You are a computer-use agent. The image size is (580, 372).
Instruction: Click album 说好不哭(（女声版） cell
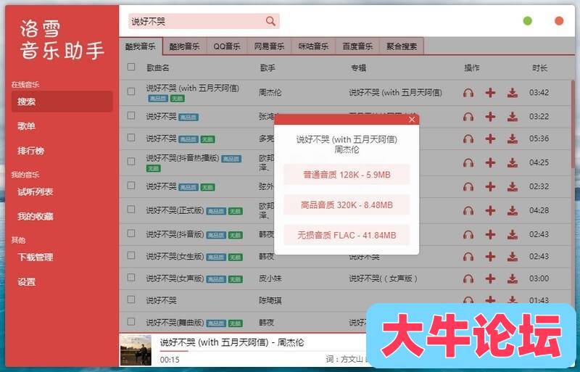[x=384, y=278]
